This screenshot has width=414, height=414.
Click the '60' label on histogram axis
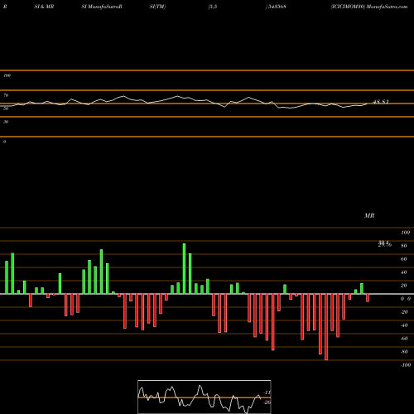click(404, 259)
